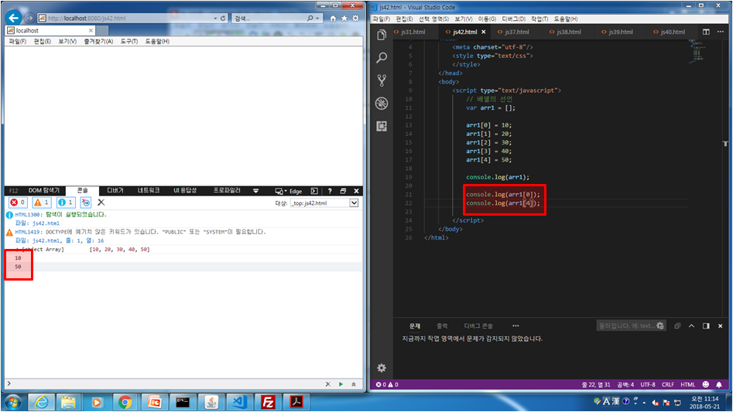The height and width of the screenshot is (412, 733).
Task: Open editor more actions ellipsis in VS Code
Action: (721, 32)
